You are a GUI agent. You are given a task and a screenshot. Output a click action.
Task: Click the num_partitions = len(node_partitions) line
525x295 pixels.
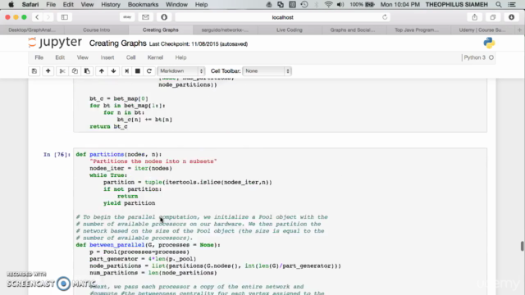153,273
